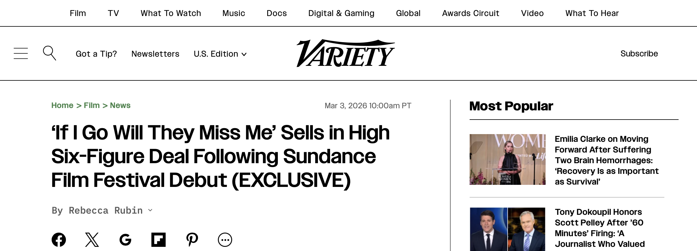697x251 pixels.
Task: Click the Subscribe link
Action: [639, 53]
